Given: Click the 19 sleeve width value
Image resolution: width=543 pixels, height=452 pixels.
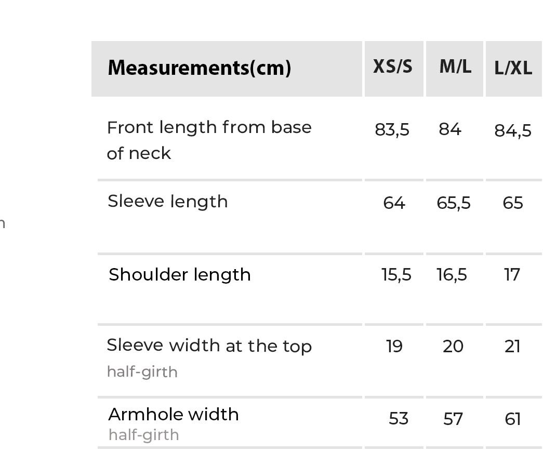Looking at the screenshot, I should pyautogui.click(x=394, y=347).
